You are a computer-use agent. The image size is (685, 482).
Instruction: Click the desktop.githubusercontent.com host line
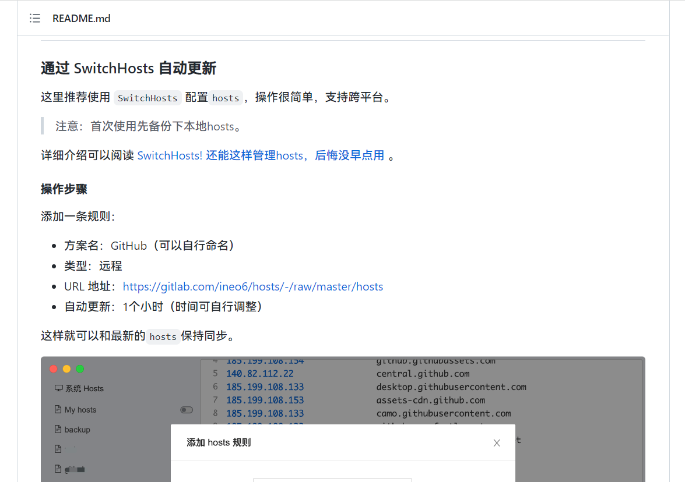pyautogui.click(x=451, y=387)
